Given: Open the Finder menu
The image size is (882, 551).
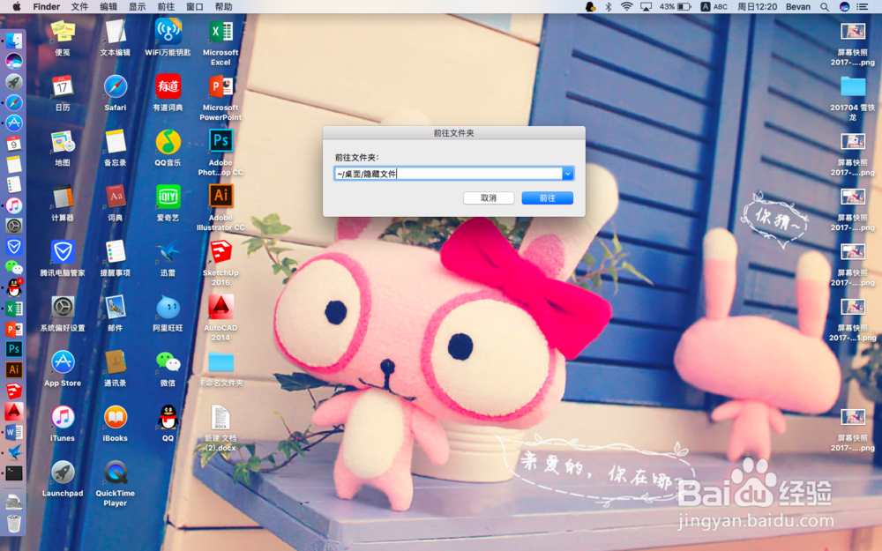Looking at the screenshot, I should [46, 7].
